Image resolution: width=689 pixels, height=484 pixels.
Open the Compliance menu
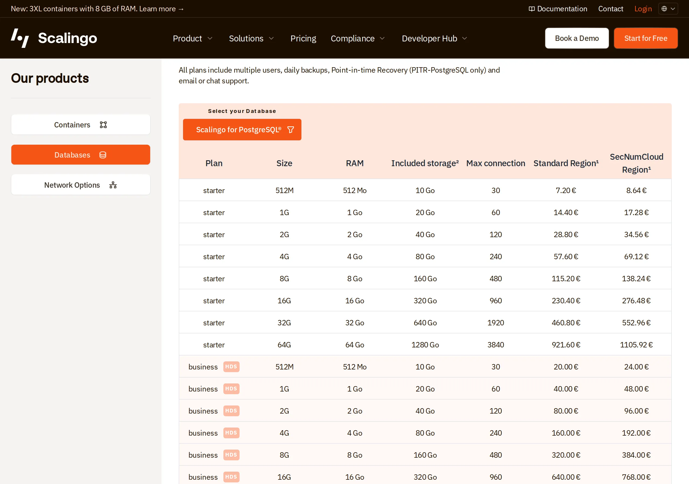(358, 38)
